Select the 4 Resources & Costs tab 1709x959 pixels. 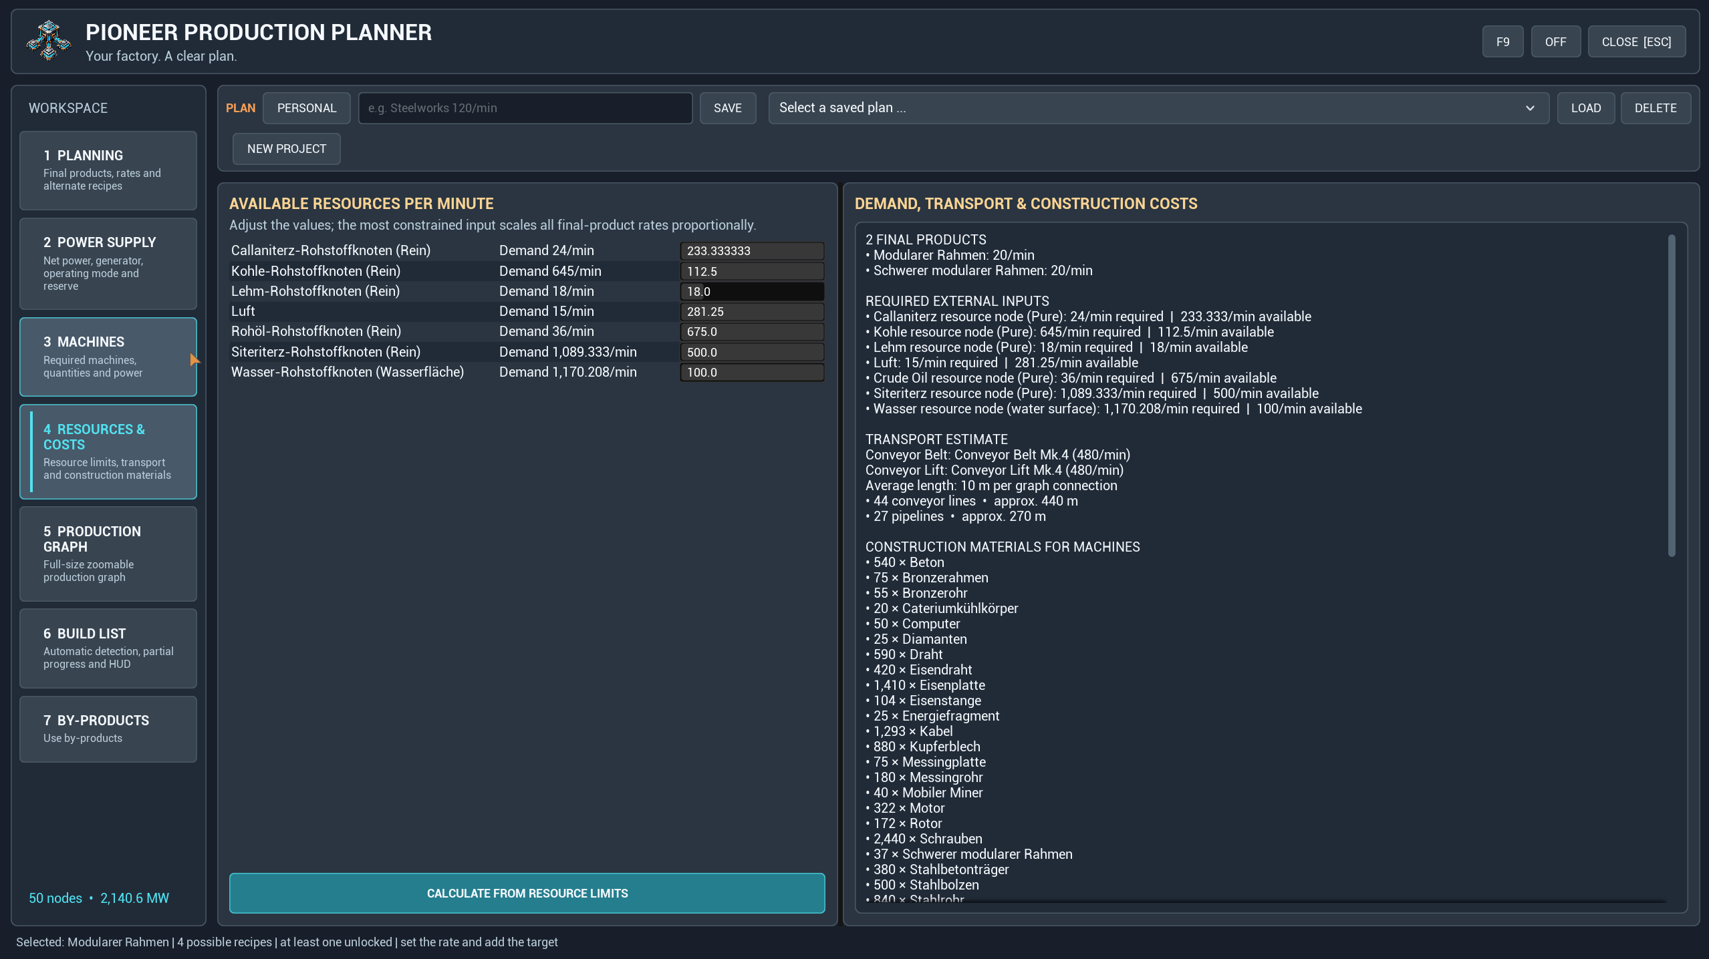click(108, 451)
